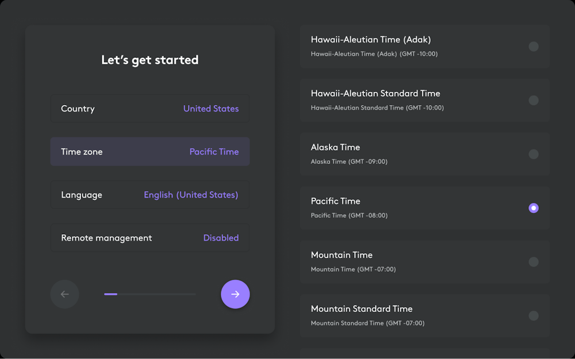
Task: Click the Disabled remote management value
Action: point(221,238)
